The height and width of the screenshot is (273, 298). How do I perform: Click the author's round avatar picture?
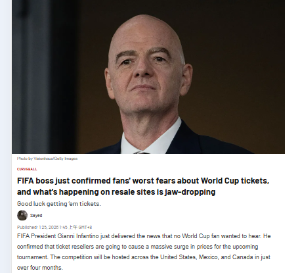point(22,215)
